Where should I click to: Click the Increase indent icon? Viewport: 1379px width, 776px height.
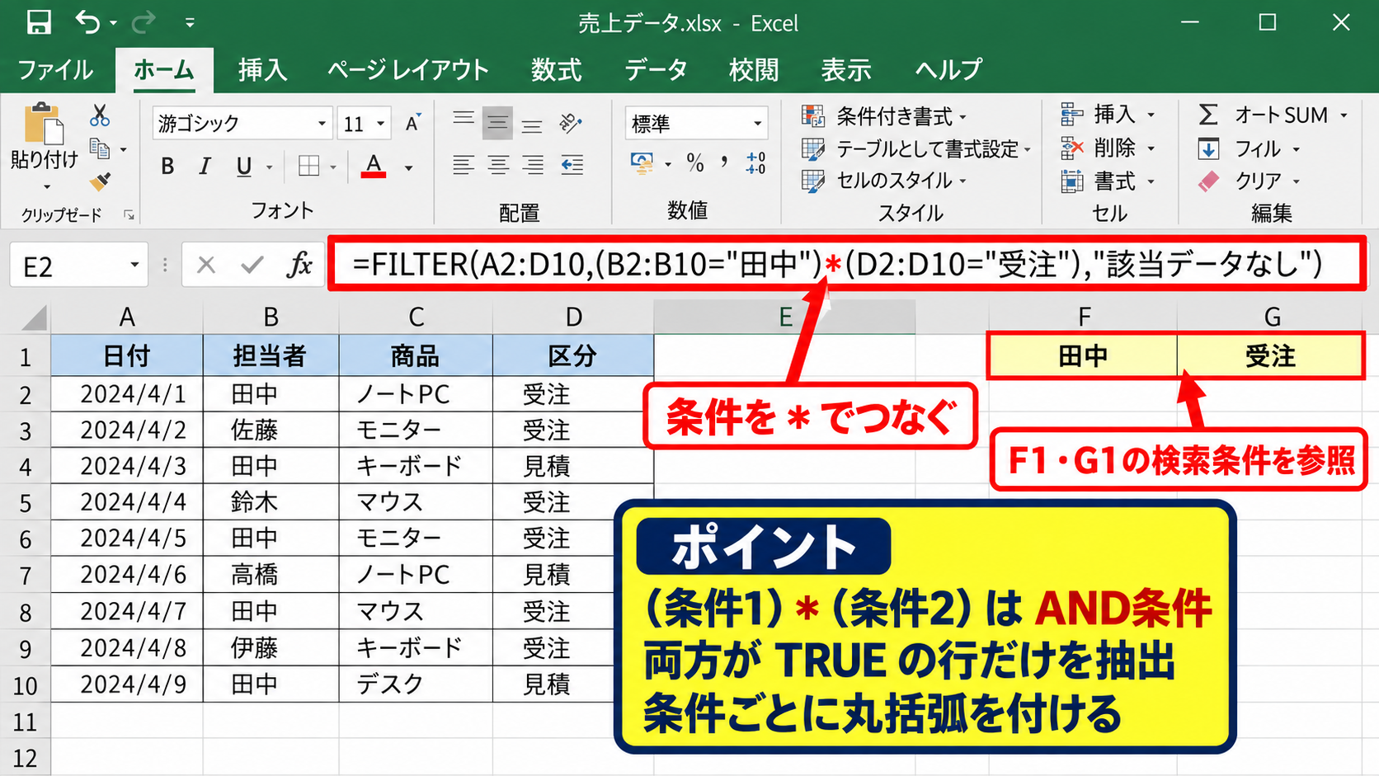tap(572, 165)
